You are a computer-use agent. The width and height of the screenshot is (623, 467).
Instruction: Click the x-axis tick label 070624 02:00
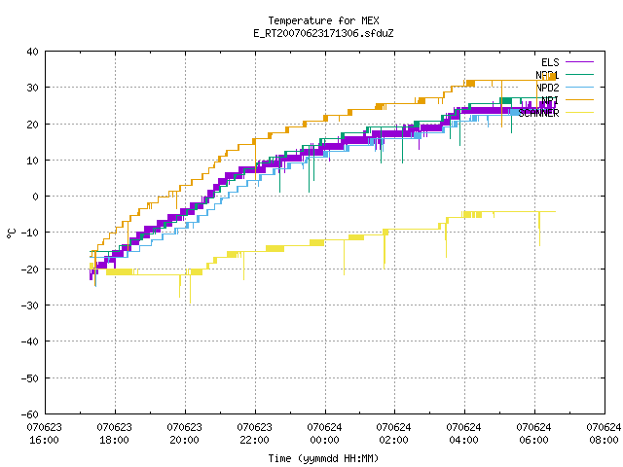[x=393, y=434]
